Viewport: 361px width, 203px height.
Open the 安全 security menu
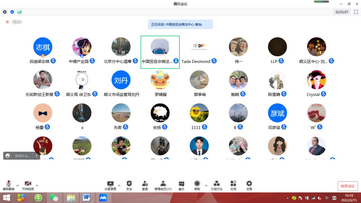[x=129, y=186]
